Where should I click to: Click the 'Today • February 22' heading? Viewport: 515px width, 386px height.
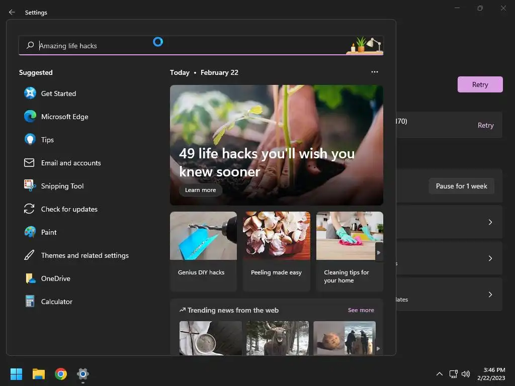click(x=204, y=72)
